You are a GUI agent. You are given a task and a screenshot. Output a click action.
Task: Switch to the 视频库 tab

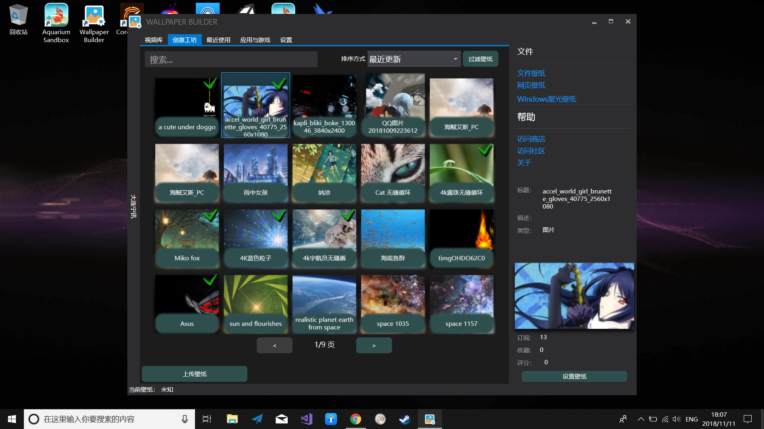point(153,40)
